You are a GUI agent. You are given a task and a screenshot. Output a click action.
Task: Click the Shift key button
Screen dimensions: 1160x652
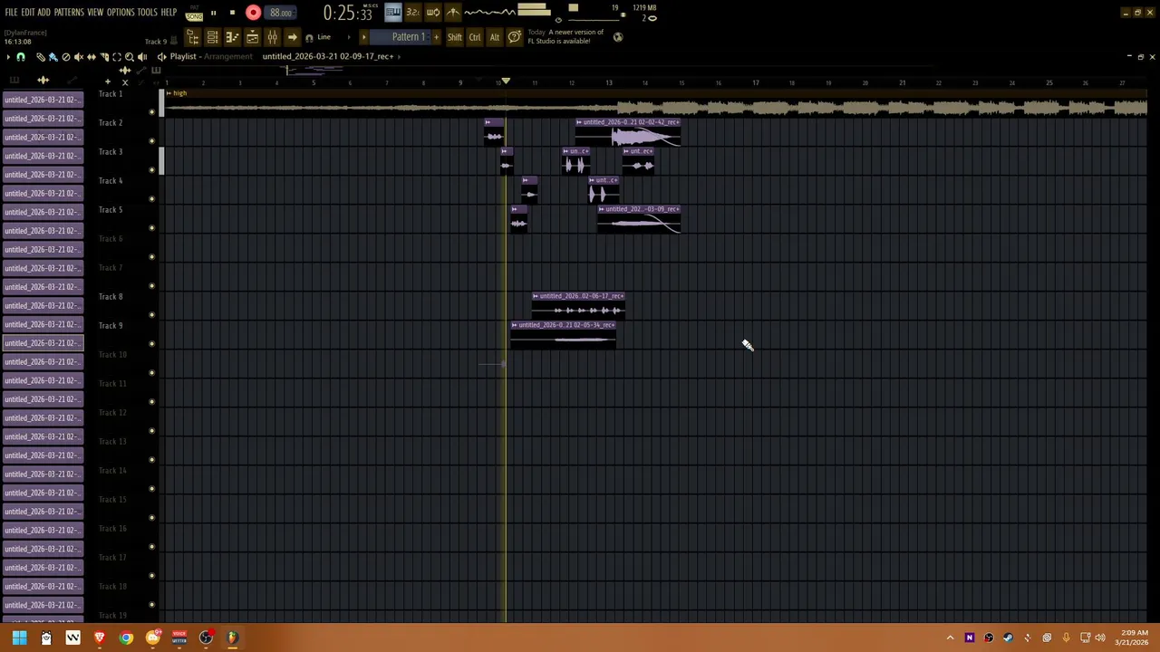(455, 37)
